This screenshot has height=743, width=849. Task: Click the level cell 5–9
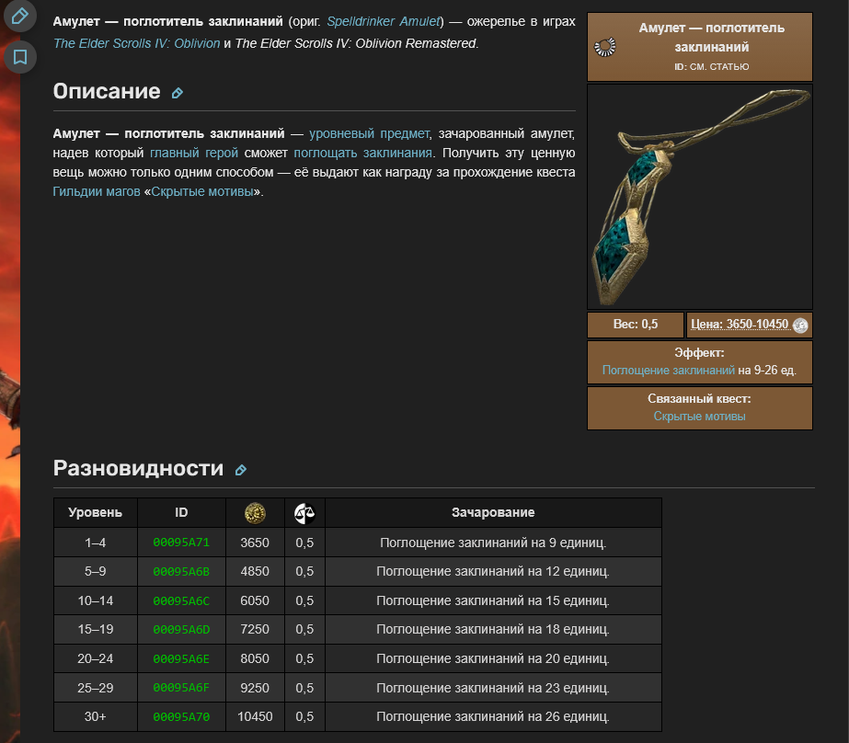pyautogui.click(x=96, y=571)
